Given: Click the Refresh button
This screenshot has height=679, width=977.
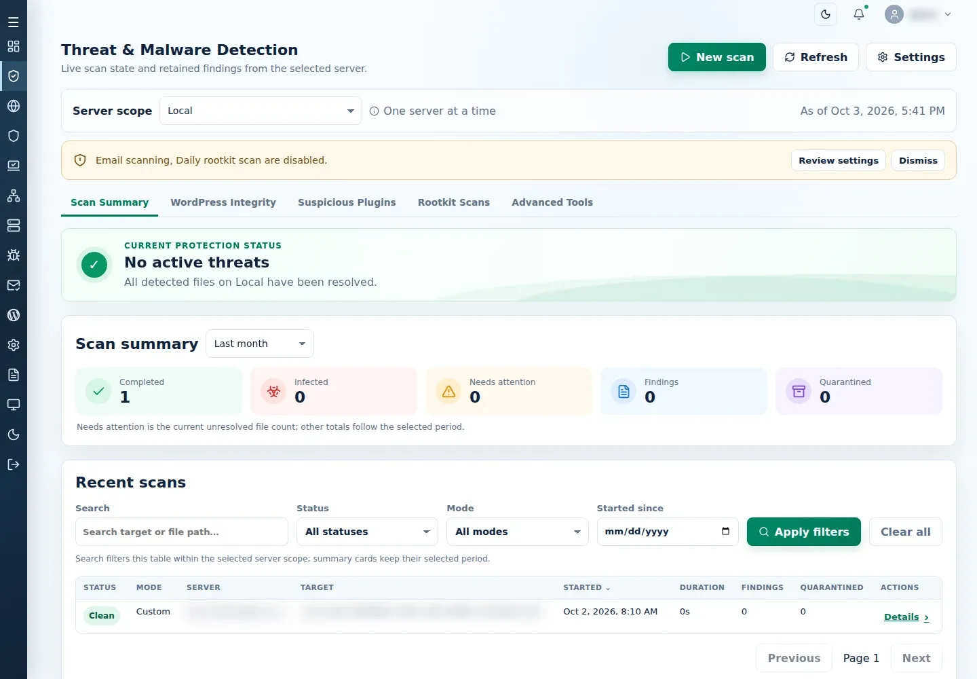Looking at the screenshot, I should tap(816, 57).
